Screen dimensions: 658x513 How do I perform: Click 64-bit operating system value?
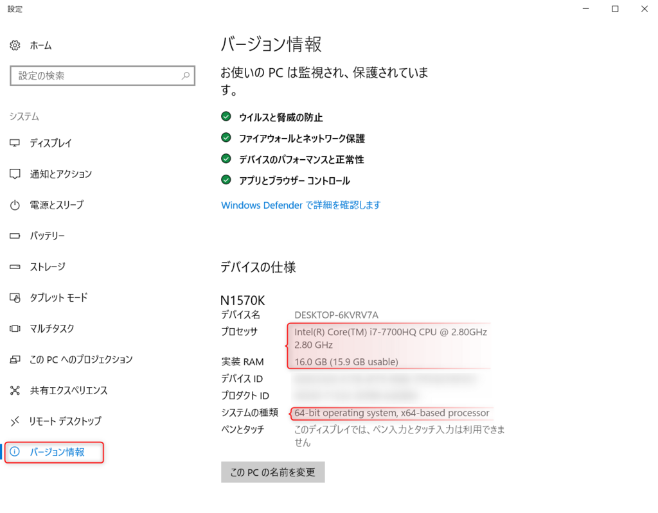[x=392, y=413]
